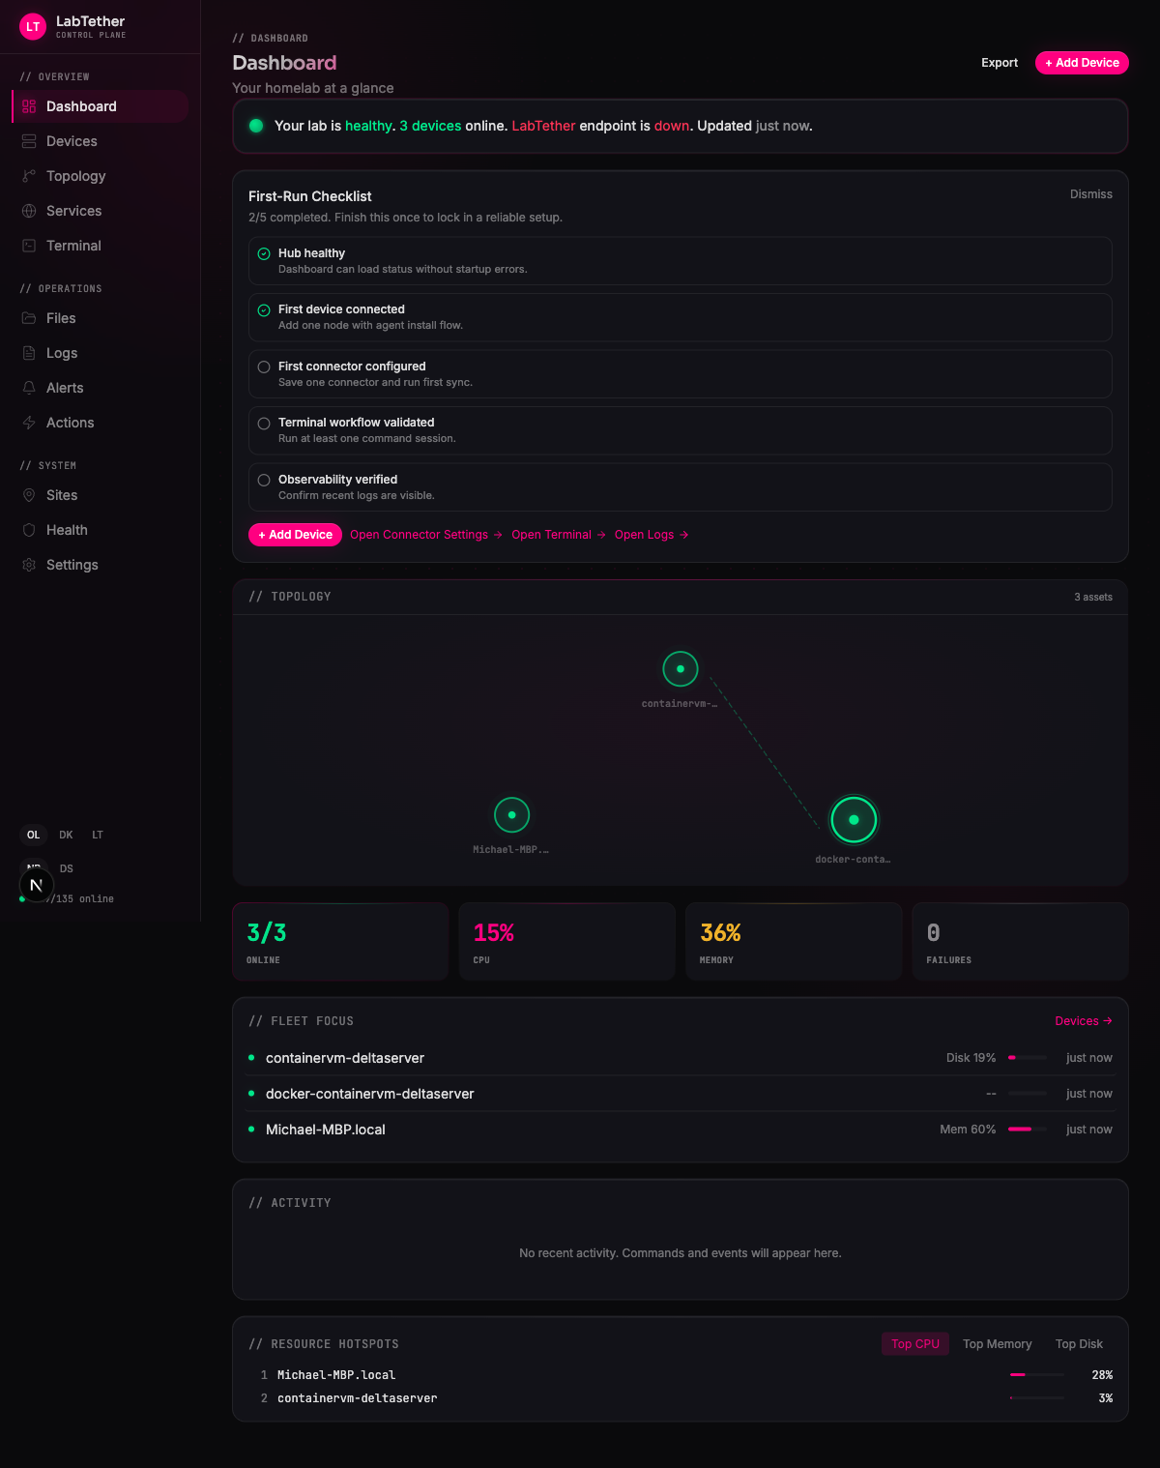Select containervm-deltaserver row in Resource Hotspots
This screenshot has width=1160, height=1468.
tap(681, 1398)
